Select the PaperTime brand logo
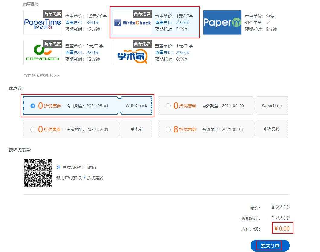 (x=43, y=22)
